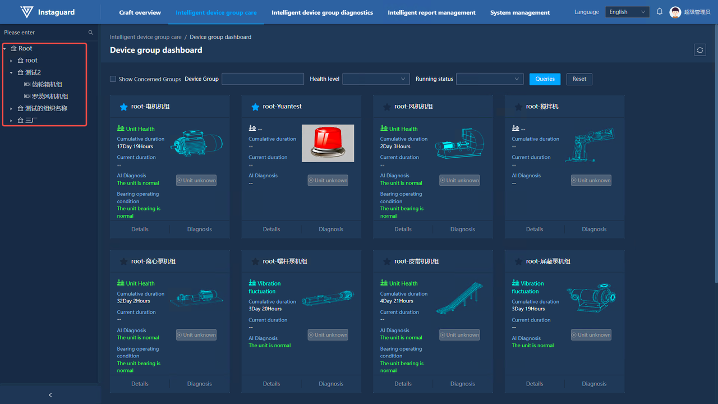Click the Device Group input field
718x404 pixels.
point(263,79)
